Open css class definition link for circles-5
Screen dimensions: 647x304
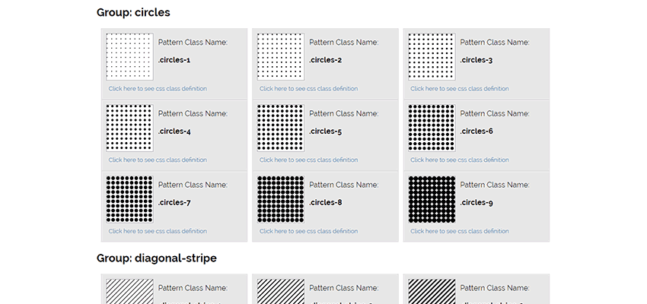pyautogui.click(x=308, y=160)
